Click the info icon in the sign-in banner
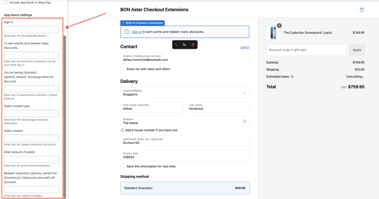379x199 pixels. point(127,32)
